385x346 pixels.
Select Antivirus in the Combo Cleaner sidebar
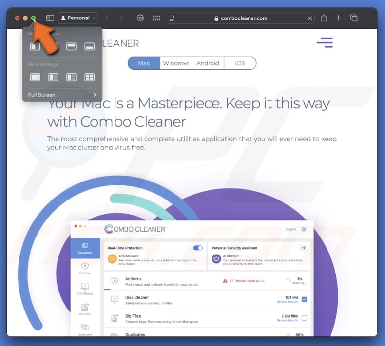click(85, 268)
